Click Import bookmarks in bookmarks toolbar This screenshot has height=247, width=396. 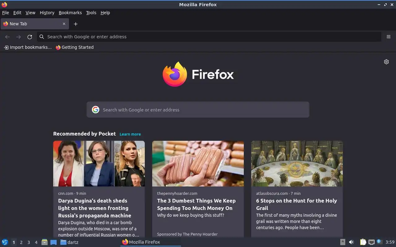pos(28,47)
